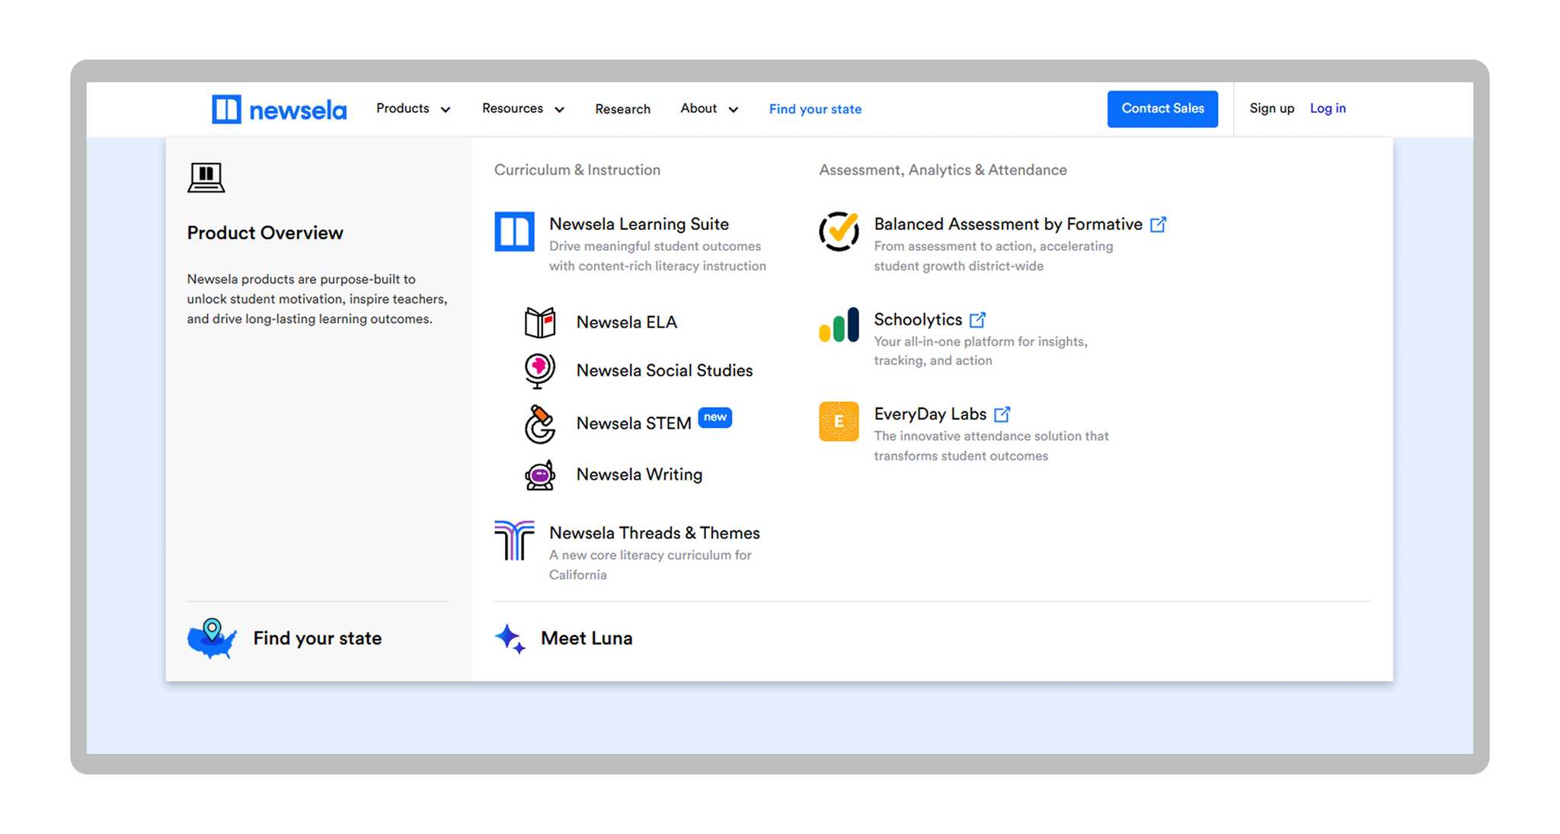Viewport: 1560px width, 834px height.
Task: Click external link icon beside EveryDay Labs
Action: pos(1002,414)
